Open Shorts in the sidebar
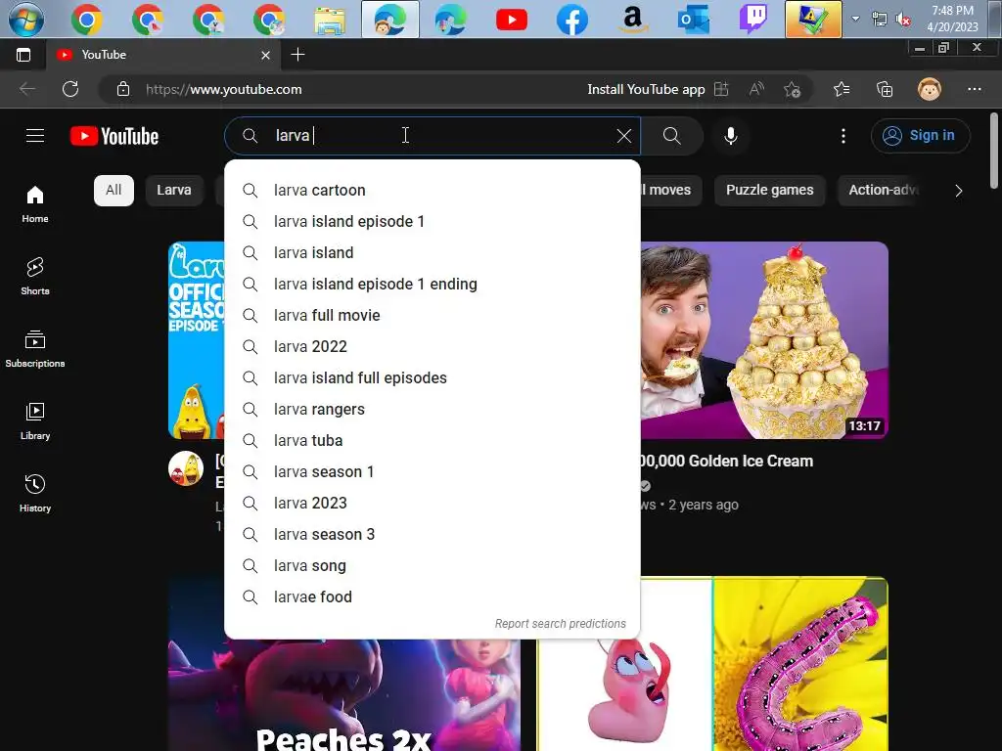 (x=35, y=277)
